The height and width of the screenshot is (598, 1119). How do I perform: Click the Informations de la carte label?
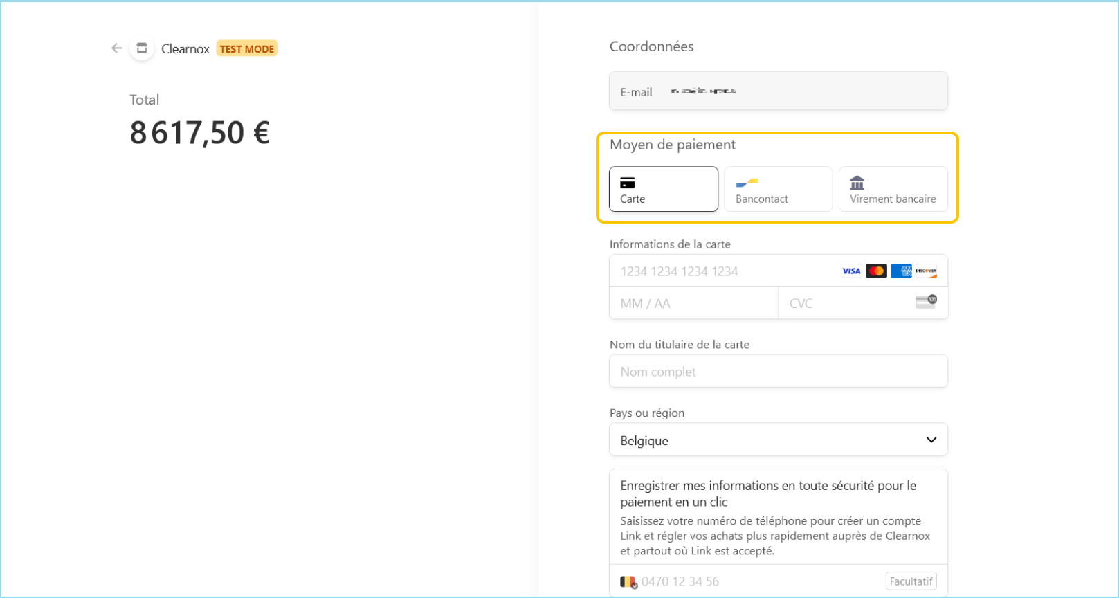click(670, 244)
